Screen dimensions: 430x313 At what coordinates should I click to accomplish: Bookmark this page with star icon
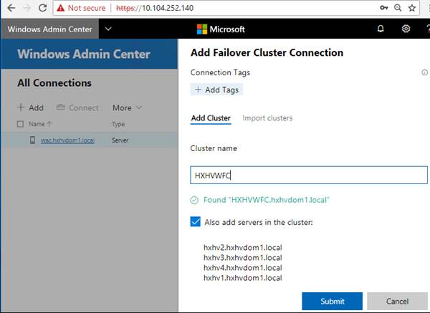click(x=412, y=8)
